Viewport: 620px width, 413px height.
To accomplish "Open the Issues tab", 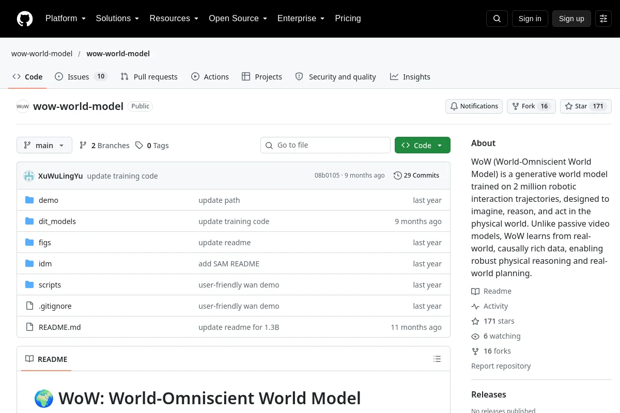I will point(81,76).
